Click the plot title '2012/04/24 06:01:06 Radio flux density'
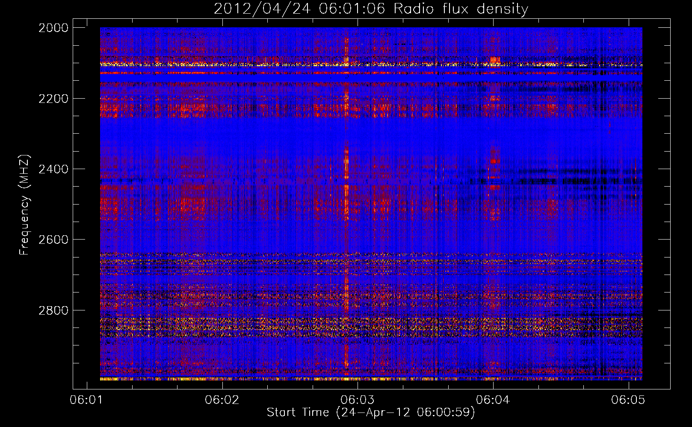 pos(371,9)
